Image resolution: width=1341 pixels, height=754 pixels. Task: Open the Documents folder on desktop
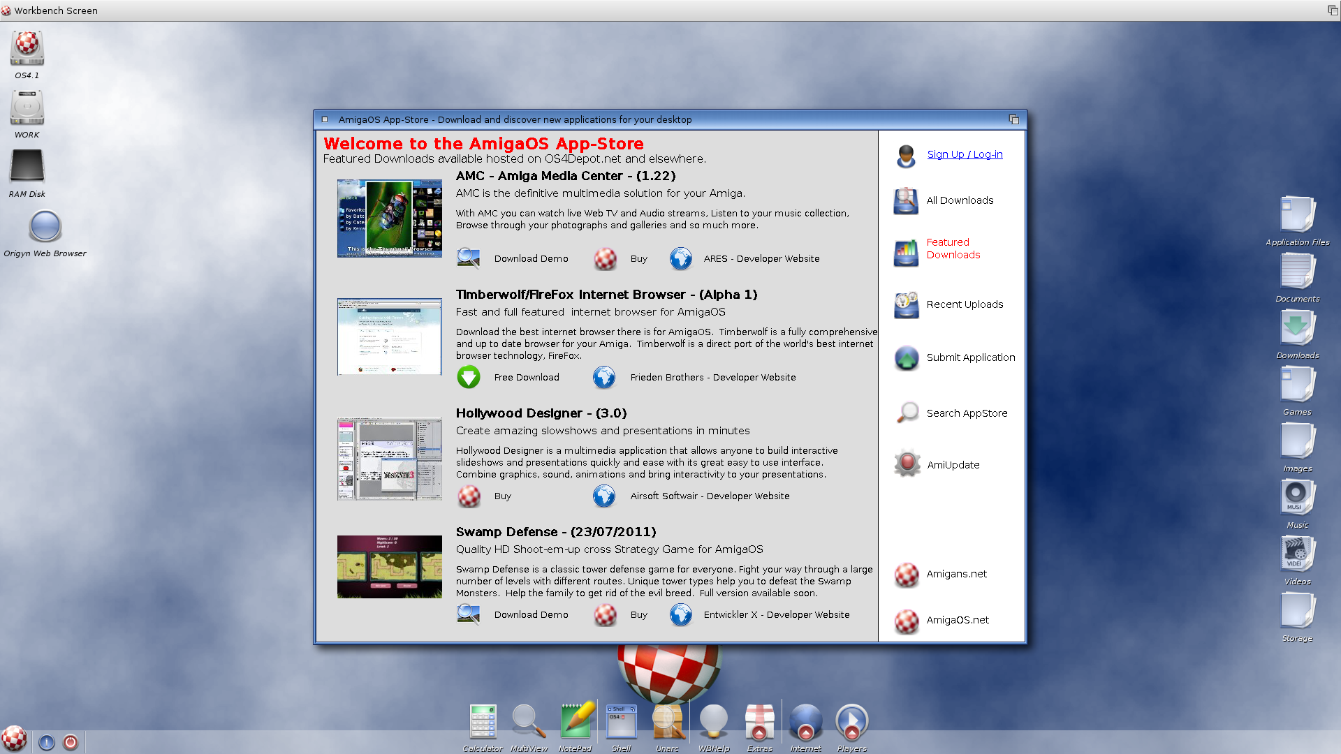pyautogui.click(x=1298, y=272)
